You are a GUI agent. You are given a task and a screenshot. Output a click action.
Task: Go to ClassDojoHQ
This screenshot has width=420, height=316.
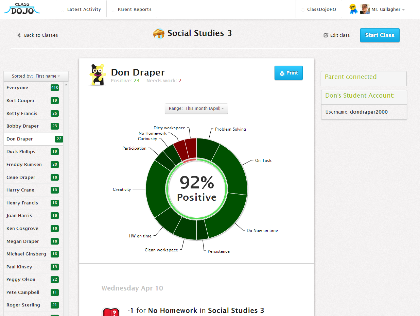319,10
